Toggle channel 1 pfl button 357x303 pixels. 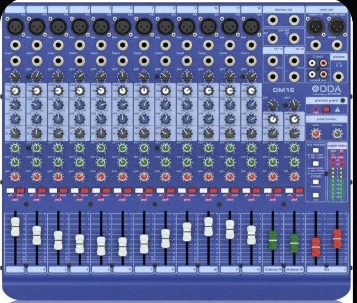coord(10,190)
